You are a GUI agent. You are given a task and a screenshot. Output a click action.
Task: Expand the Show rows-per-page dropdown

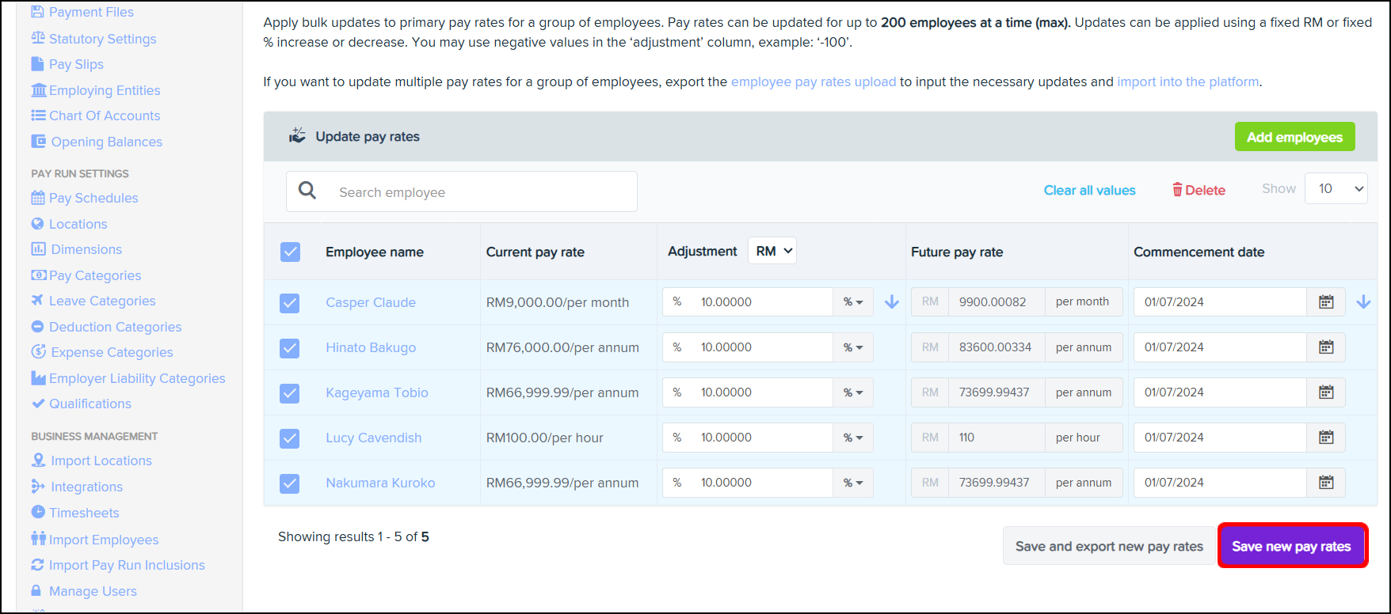click(1336, 189)
